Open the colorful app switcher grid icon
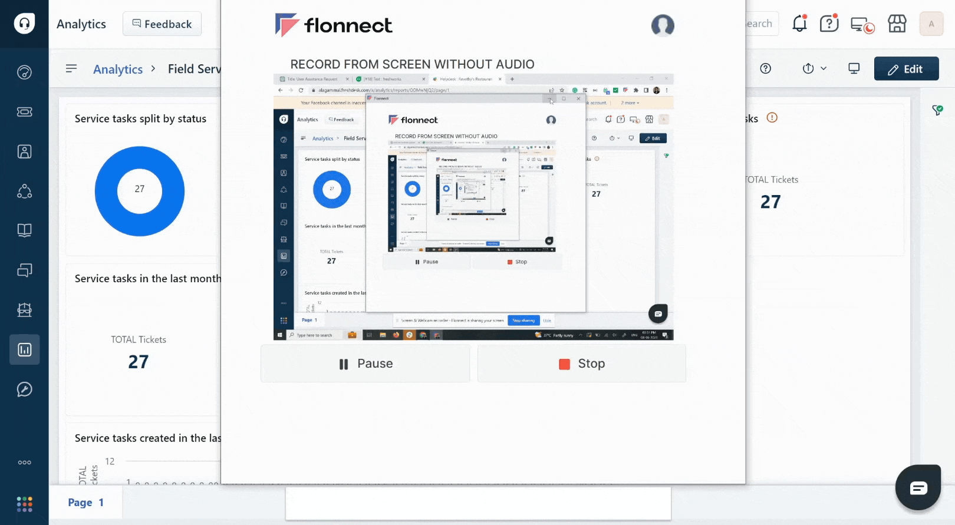Image resolution: width=955 pixels, height=525 pixels. [24, 504]
